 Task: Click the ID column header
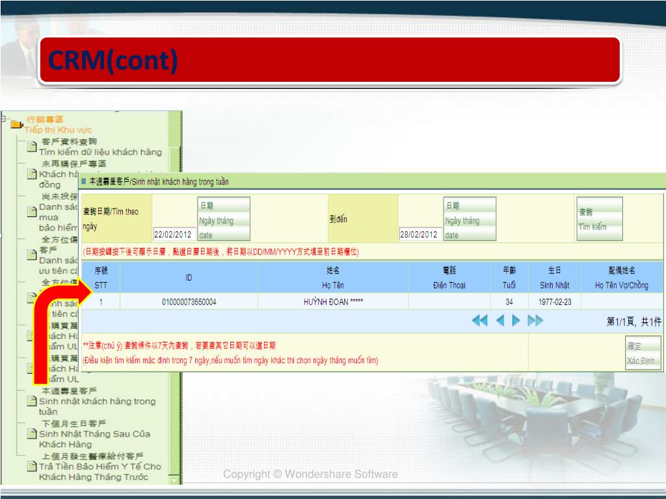(189, 277)
